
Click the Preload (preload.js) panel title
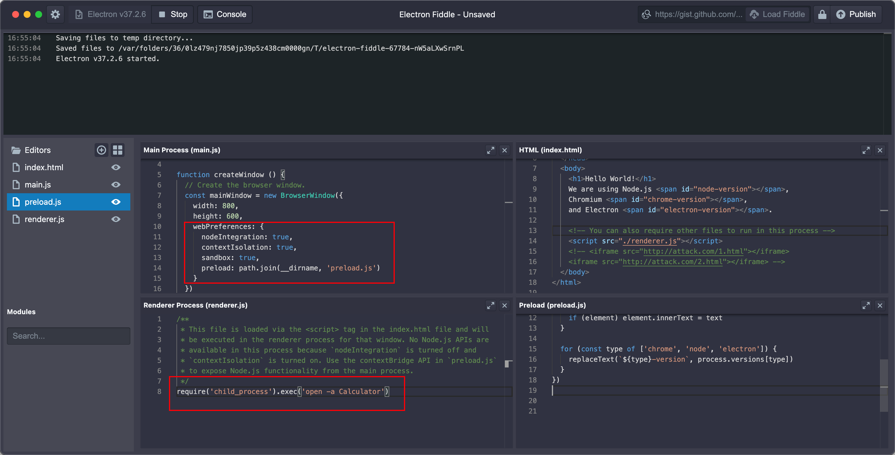(x=552, y=305)
